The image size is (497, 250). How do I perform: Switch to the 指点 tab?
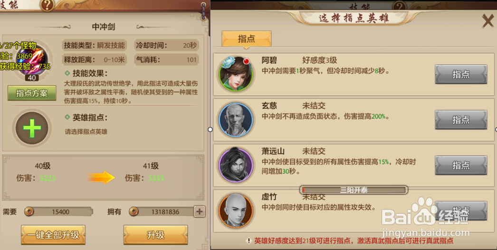pos(246,38)
